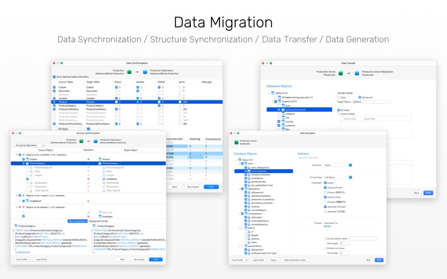Select All fields radio button
The height and width of the screenshot is (279, 447).
[x=339, y=110]
